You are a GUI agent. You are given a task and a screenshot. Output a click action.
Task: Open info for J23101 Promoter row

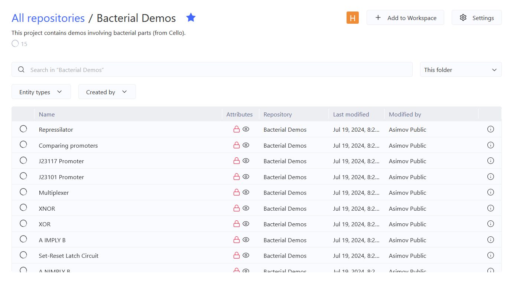click(490, 177)
